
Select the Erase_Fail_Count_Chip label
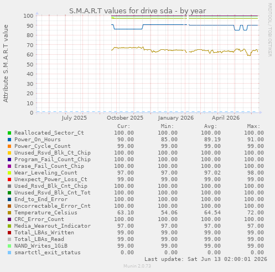[x=49, y=166]
